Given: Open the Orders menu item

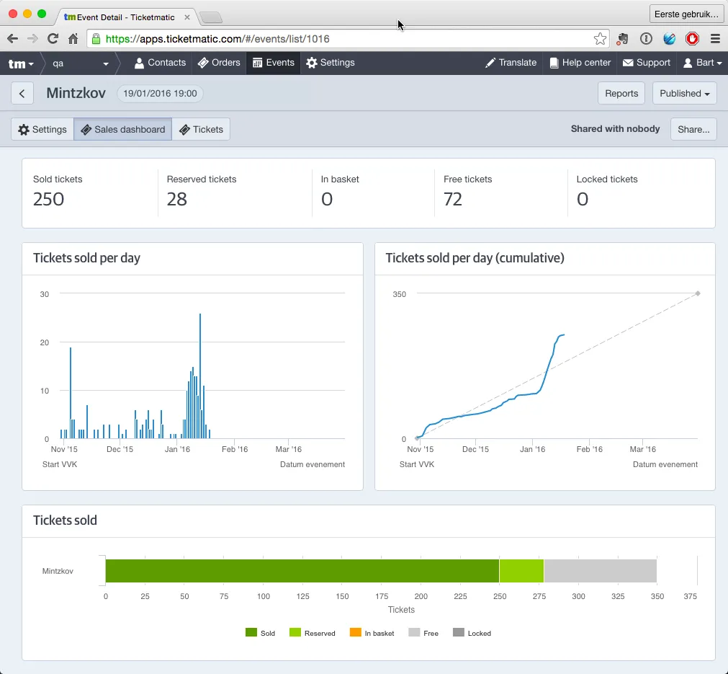Looking at the screenshot, I should (219, 63).
